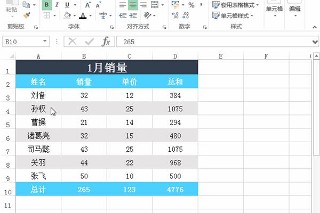Open the 编辑 editing group button
Image resolution: width=320 pixels, height=213 pixels.
click(x=295, y=9)
